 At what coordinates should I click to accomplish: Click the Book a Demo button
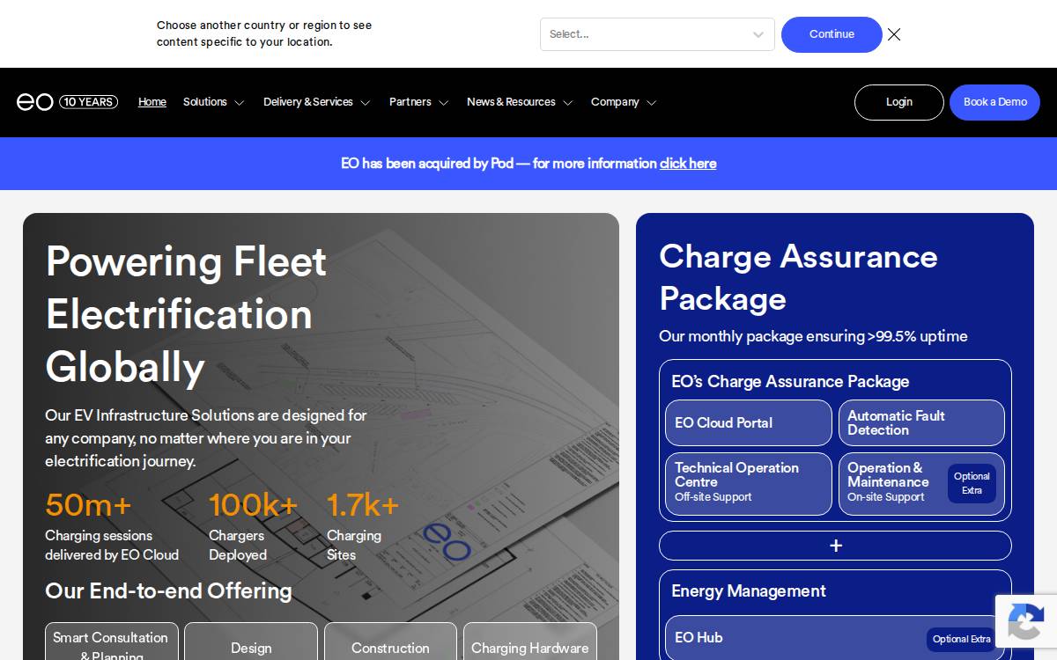[x=994, y=102]
